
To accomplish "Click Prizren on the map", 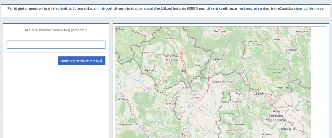I will (x=164, y=81).
